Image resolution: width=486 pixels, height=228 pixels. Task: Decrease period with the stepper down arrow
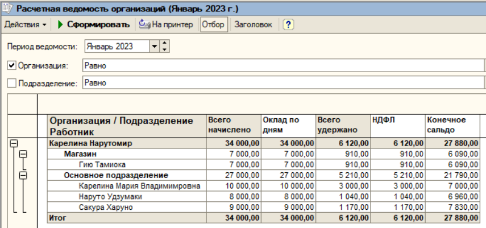(165, 49)
